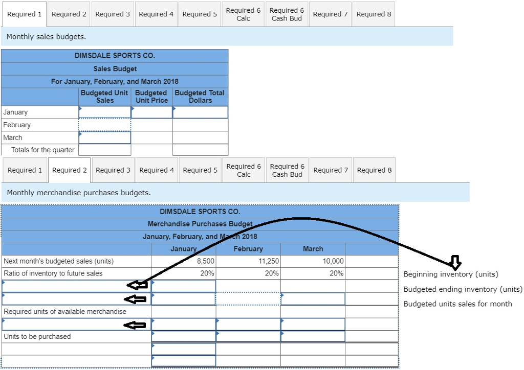Select February Units to be purchased cell
Screen dimensions: 524x370
pyautogui.click(x=248, y=336)
